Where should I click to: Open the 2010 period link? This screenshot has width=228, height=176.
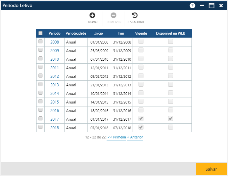pyautogui.click(x=55, y=59)
